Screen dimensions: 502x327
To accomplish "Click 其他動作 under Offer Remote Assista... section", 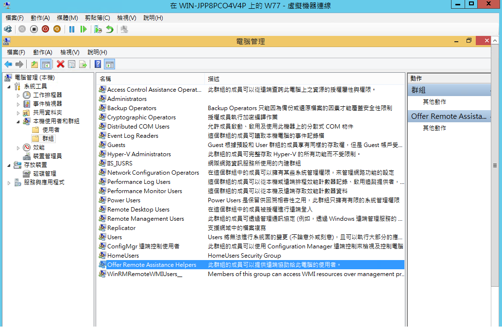I will 434,128.
